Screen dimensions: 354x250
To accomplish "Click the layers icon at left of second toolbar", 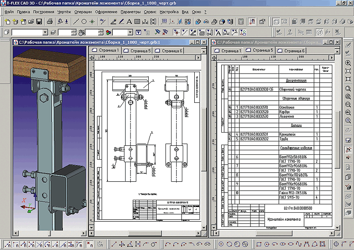I will point(7,32).
